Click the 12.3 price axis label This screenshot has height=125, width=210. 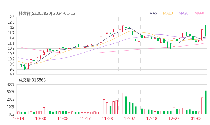click(11, 22)
